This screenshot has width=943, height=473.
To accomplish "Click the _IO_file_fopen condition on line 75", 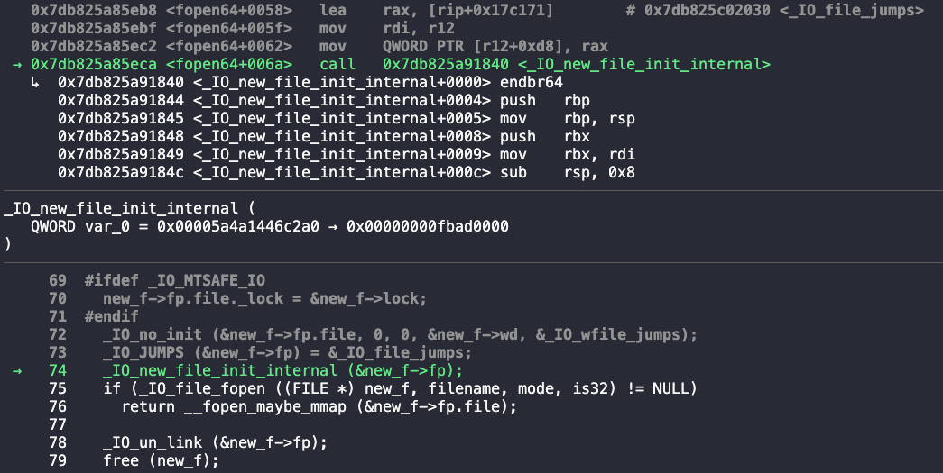I will point(400,388).
